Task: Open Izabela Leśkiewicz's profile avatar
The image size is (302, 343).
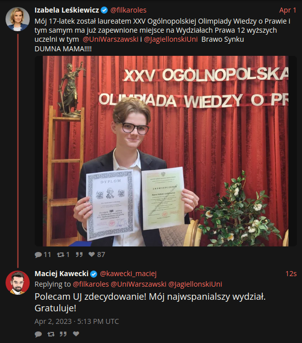Action: [18, 19]
